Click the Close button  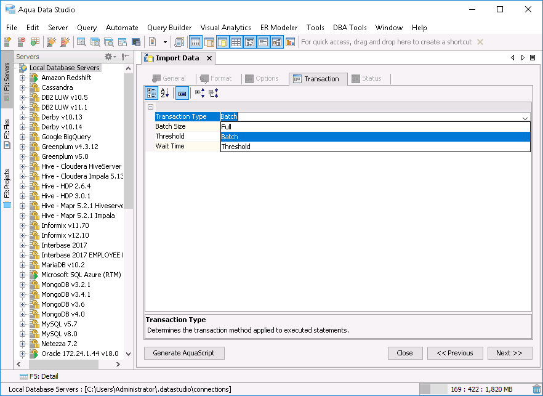point(405,353)
